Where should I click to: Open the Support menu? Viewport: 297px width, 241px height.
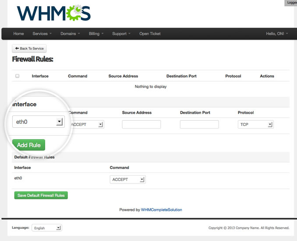coord(121,34)
